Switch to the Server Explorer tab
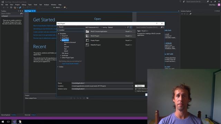221x124 pixels. pyautogui.click(x=6, y=115)
